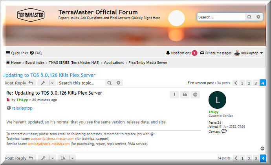The width and height of the screenshot is (271, 165).
Task: Open Plex/Emby Media Server breadcrumb
Action: [x=148, y=62]
